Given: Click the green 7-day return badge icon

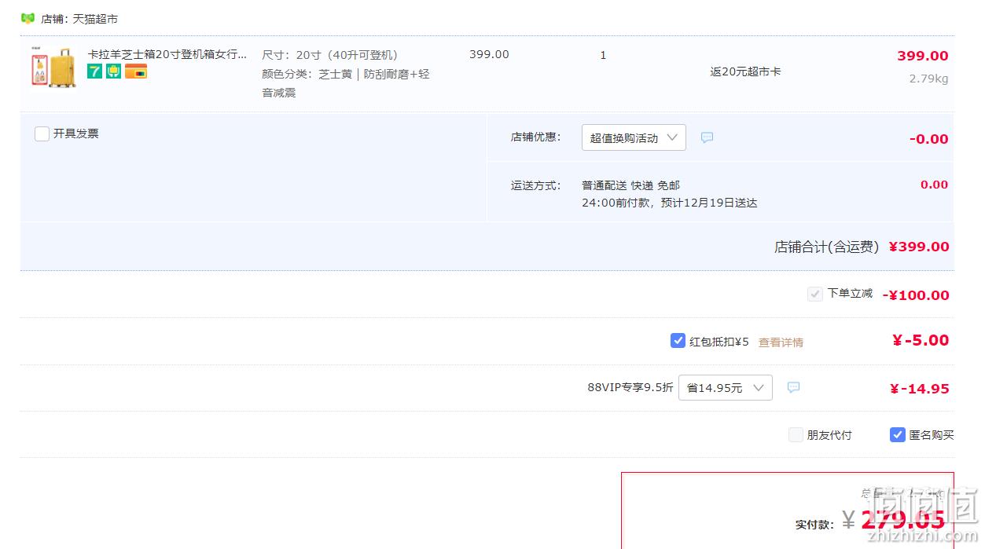Looking at the screenshot, I should (x=94, y=71).
